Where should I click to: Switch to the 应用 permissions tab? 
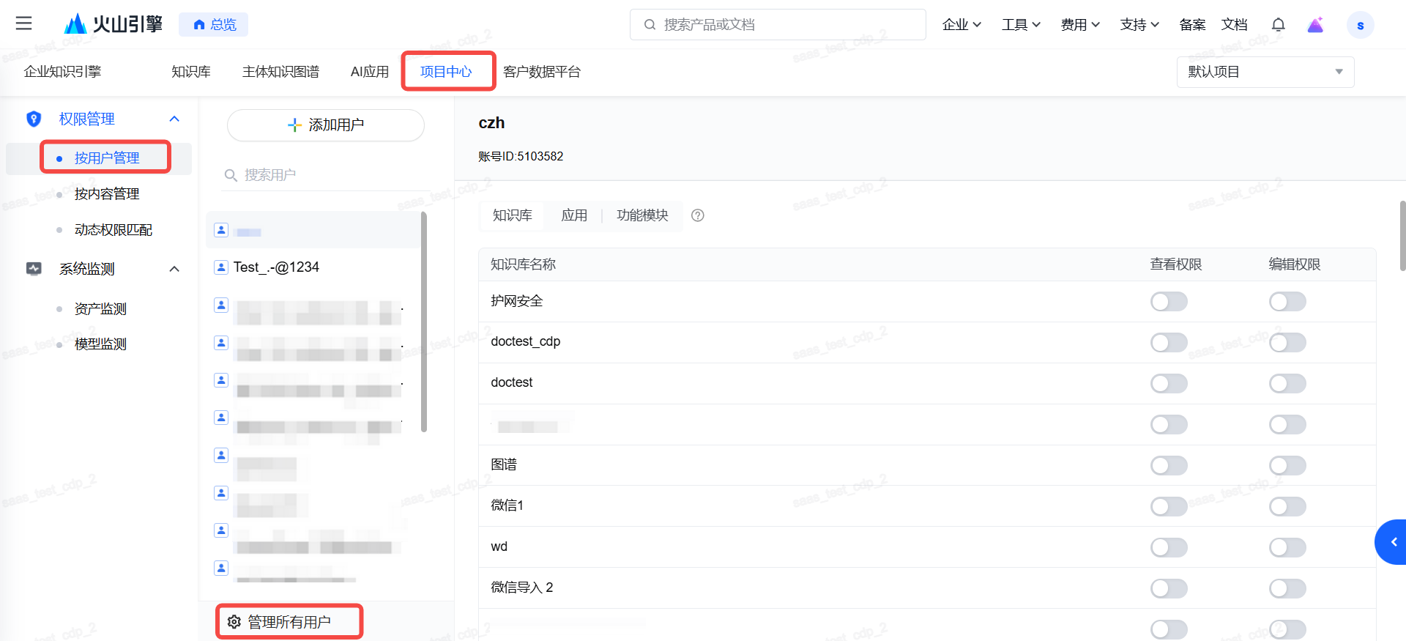coord(574,215)
